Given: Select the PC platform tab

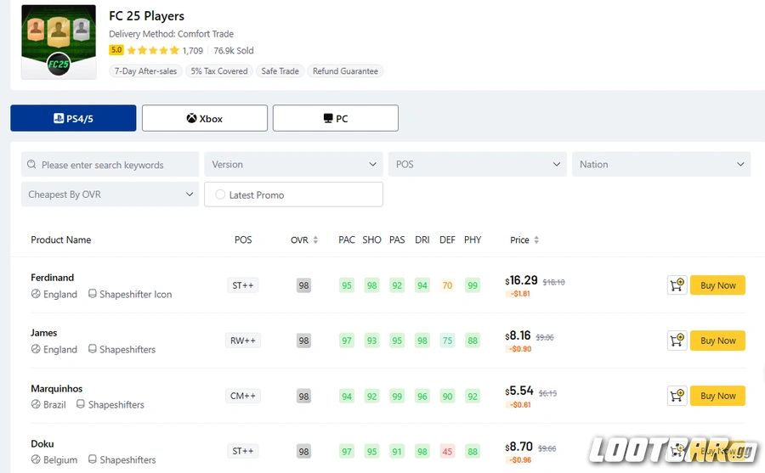Looking at the screenshot, I should pos(336,118).
